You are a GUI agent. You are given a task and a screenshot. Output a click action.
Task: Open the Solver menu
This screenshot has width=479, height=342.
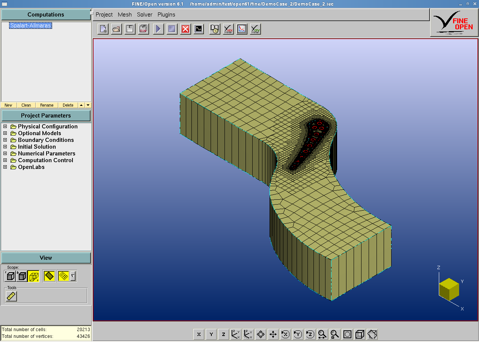tap(145, 15)
